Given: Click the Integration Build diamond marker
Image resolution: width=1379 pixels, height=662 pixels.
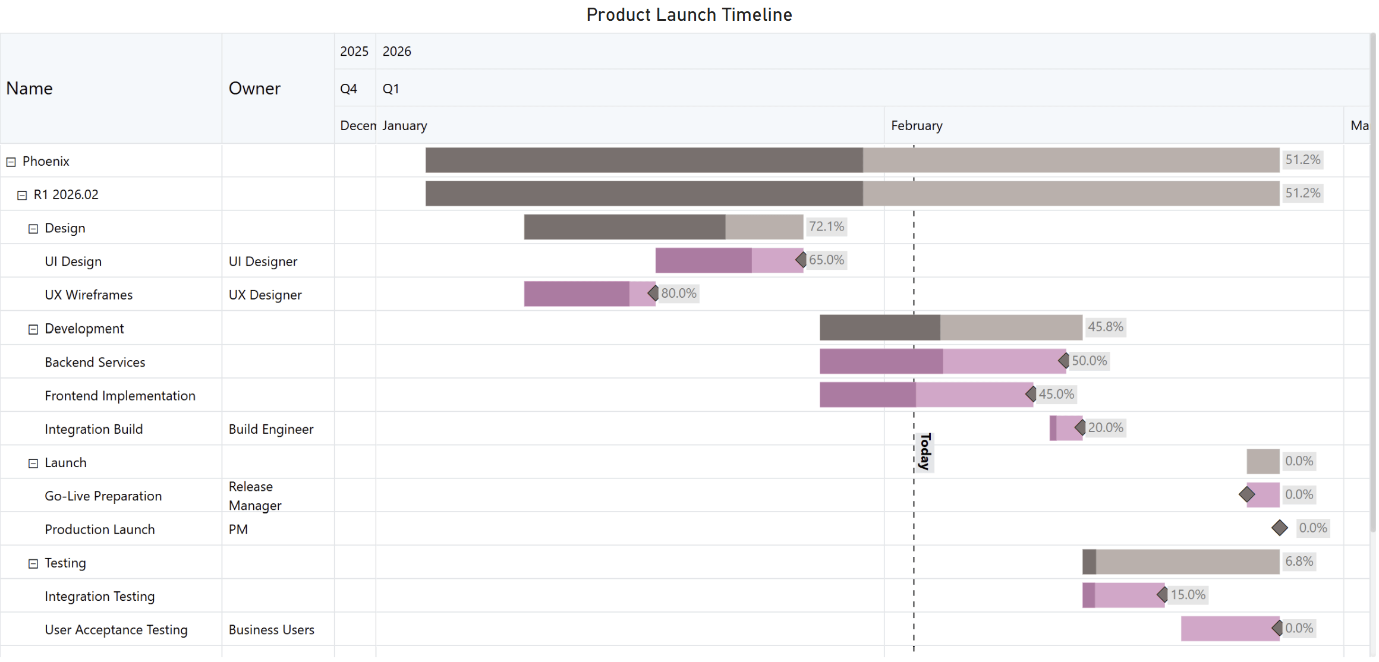Looking at the screenshot, I should (x=1080, y=427).
